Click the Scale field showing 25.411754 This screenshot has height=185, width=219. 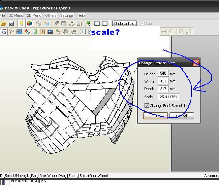pos(169,97)
